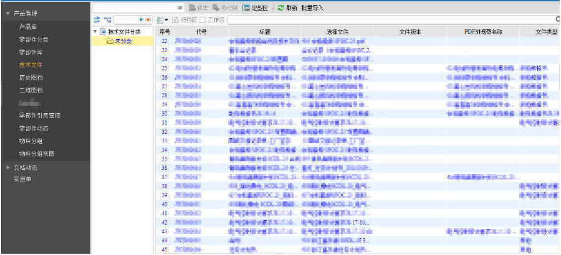Click the 文件版本 column header
The image size is (561, 255).
(410, 32)
